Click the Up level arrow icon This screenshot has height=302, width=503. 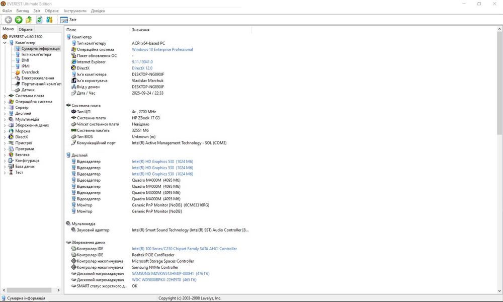29,20
